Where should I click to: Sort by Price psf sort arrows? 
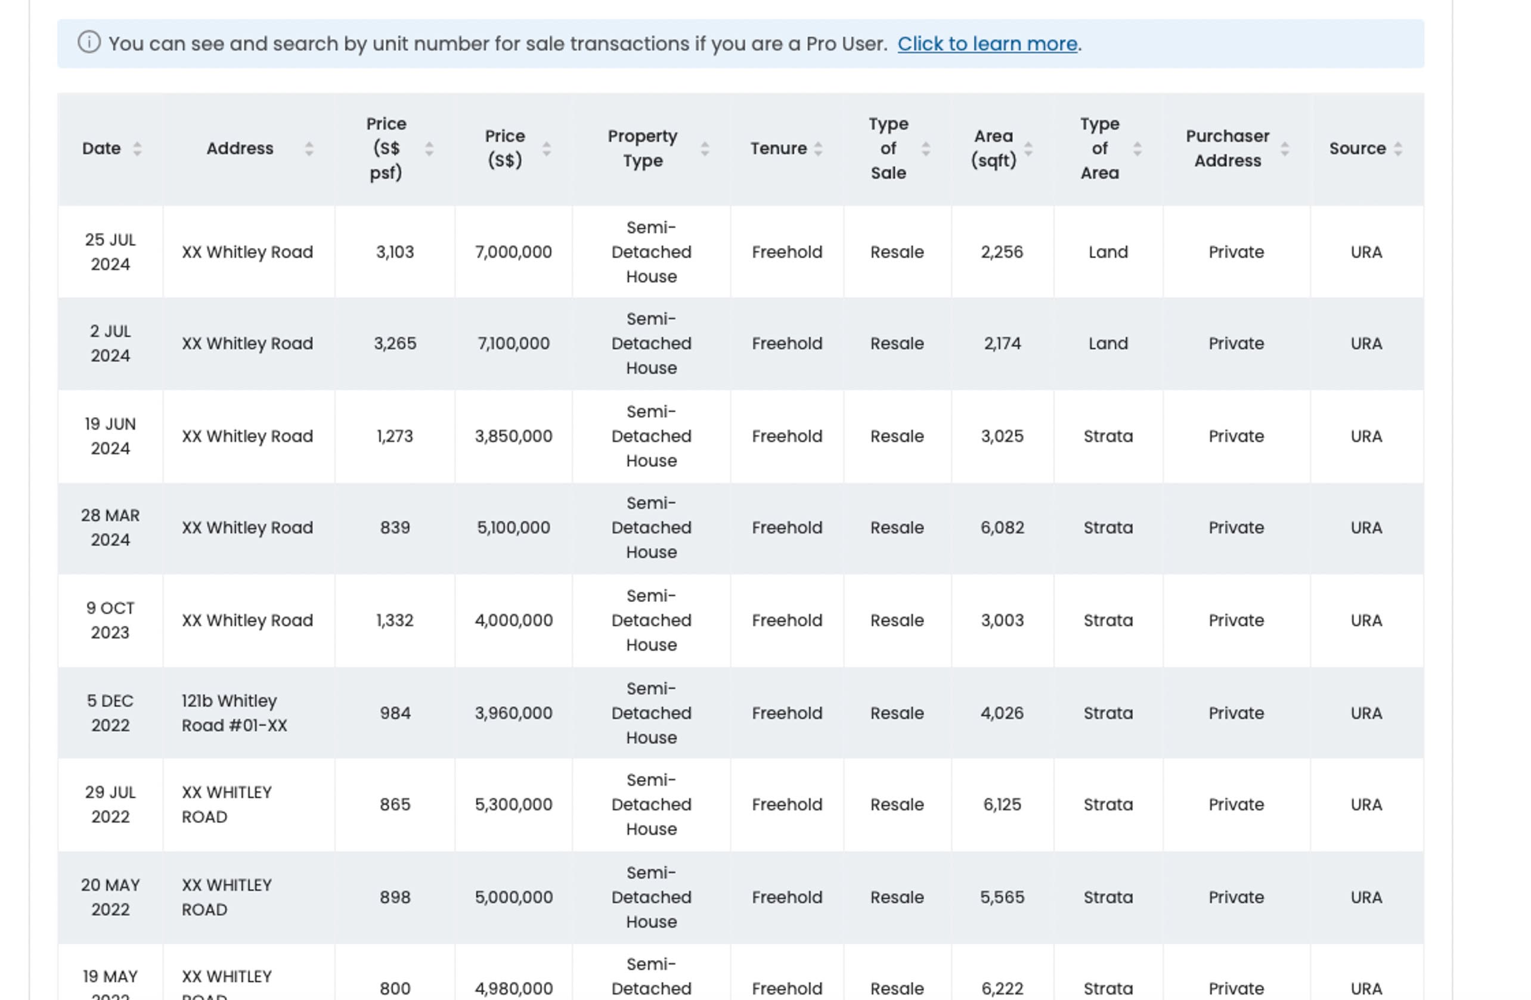click(429, 148)
